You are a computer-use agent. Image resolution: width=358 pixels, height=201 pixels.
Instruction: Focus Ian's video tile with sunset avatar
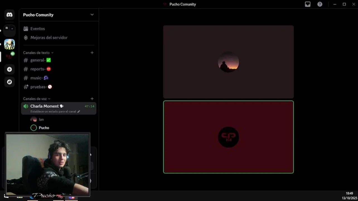[228, 62]
